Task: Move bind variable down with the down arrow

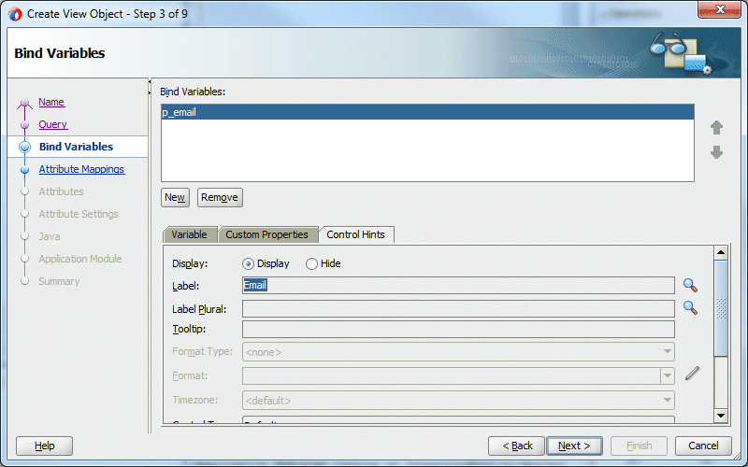Action: (x=716, y=152)
